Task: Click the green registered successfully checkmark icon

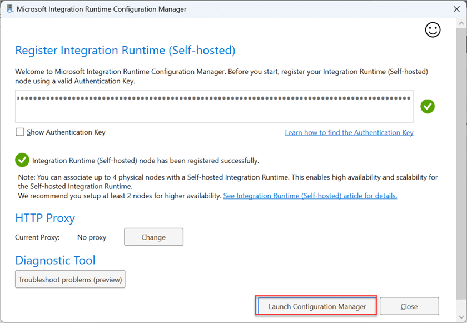Action: pyautogui.click(x=22, y=160)
